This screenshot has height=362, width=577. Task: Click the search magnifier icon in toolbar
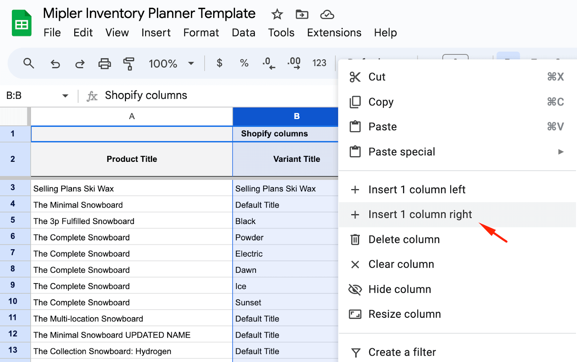click(28, 63)
